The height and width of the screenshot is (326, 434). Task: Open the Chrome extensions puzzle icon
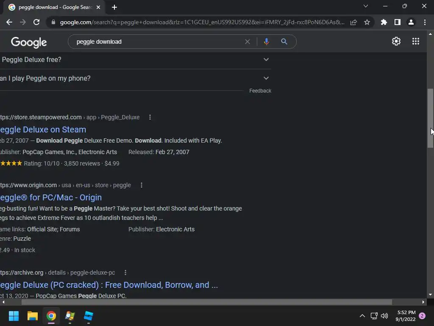(x=384, y=22)
